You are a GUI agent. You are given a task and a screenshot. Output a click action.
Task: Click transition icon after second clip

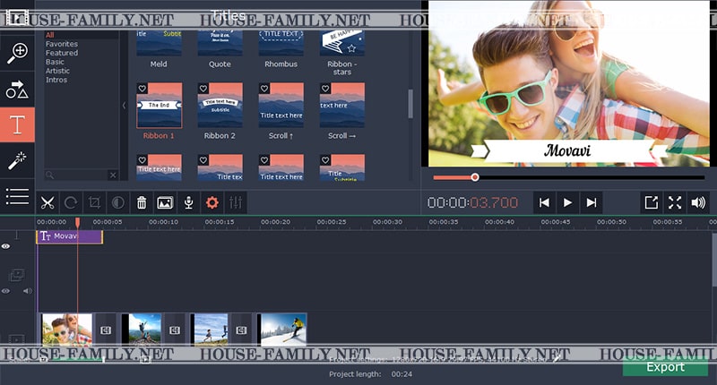[175, 330]
